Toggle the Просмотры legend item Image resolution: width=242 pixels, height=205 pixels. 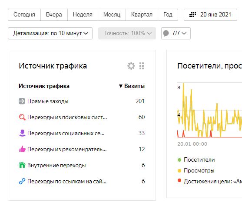196,170
